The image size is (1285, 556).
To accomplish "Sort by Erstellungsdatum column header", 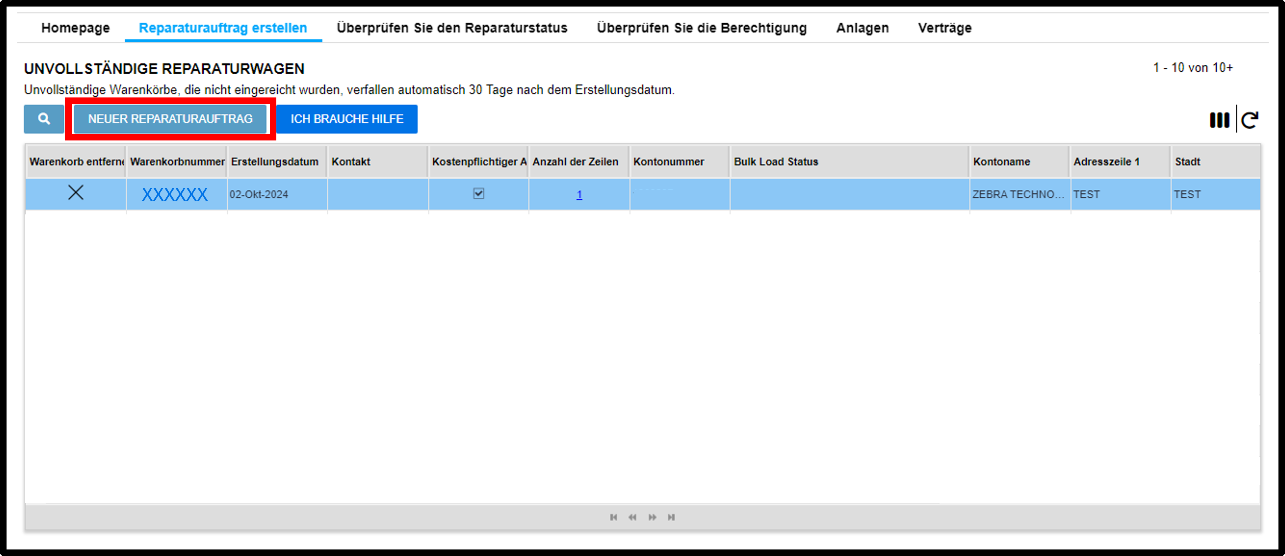I will coord(277,162).
